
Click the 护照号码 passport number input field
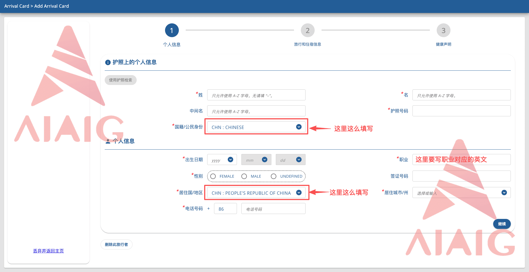pyautogui.click(x=461, y=111)
